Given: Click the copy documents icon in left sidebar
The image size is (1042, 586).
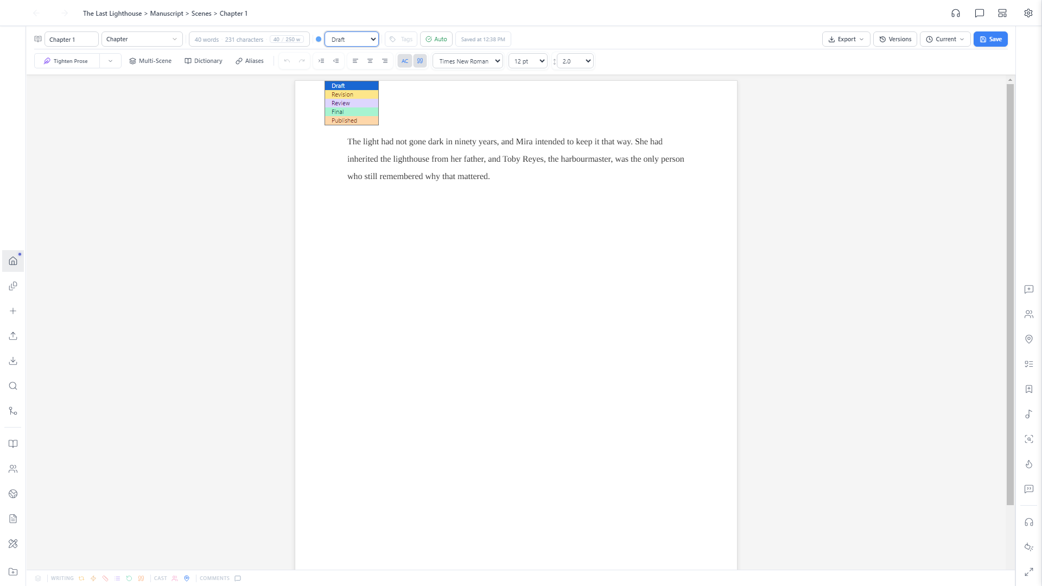Looking at the screenshot, I should click(x=13, y=286).
